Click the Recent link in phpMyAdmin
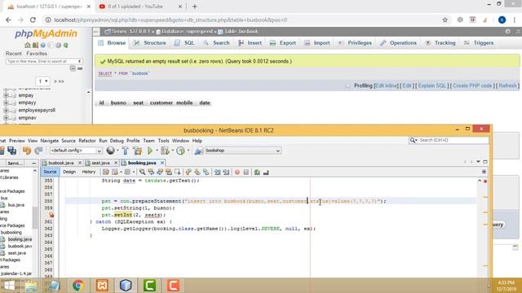 point(14,54)
